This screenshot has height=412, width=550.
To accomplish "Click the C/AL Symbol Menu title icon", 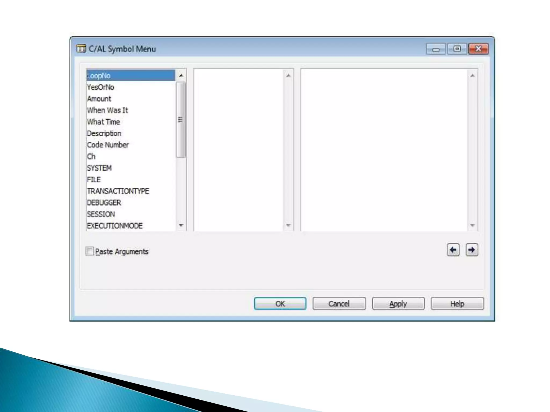I will pos(81,49).
